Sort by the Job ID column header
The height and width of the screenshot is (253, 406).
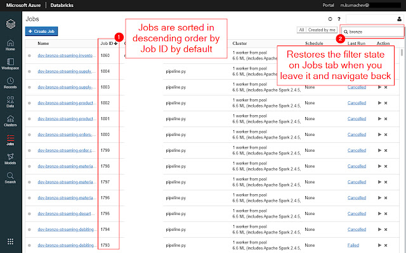pos(108,44)
